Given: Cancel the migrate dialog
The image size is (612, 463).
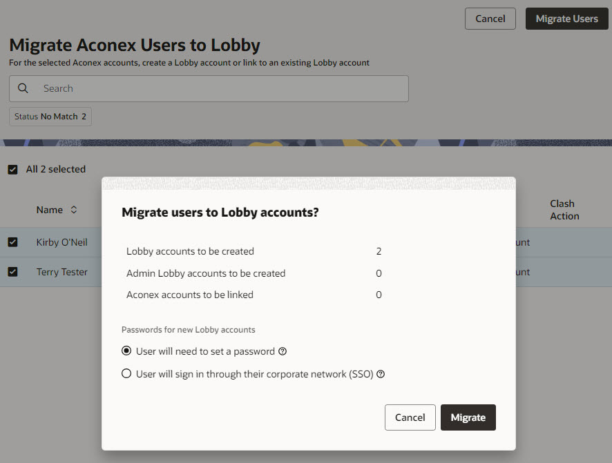Looking at the screenshot, I should click(410, 417).
